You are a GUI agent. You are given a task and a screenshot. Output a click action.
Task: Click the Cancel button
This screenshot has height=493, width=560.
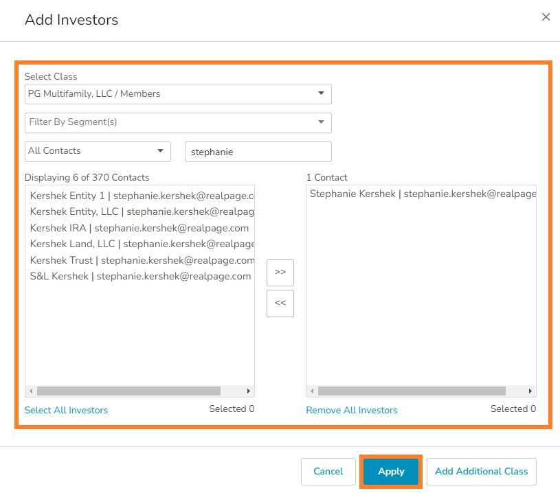[328, 471]
